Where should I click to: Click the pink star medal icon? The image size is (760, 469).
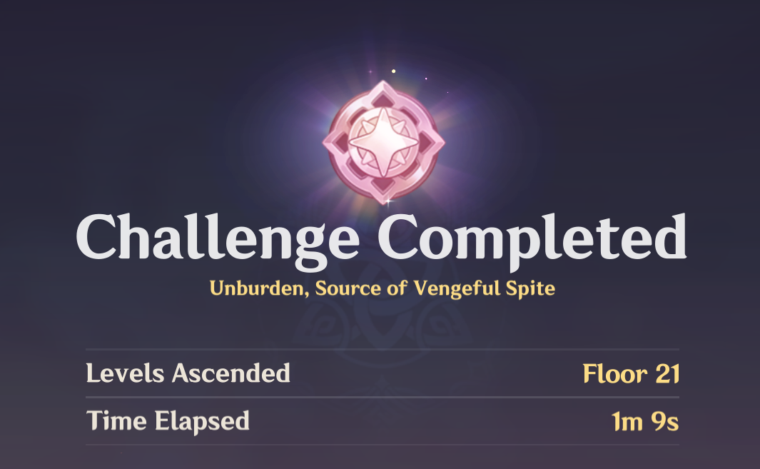[x=383, y=140]
